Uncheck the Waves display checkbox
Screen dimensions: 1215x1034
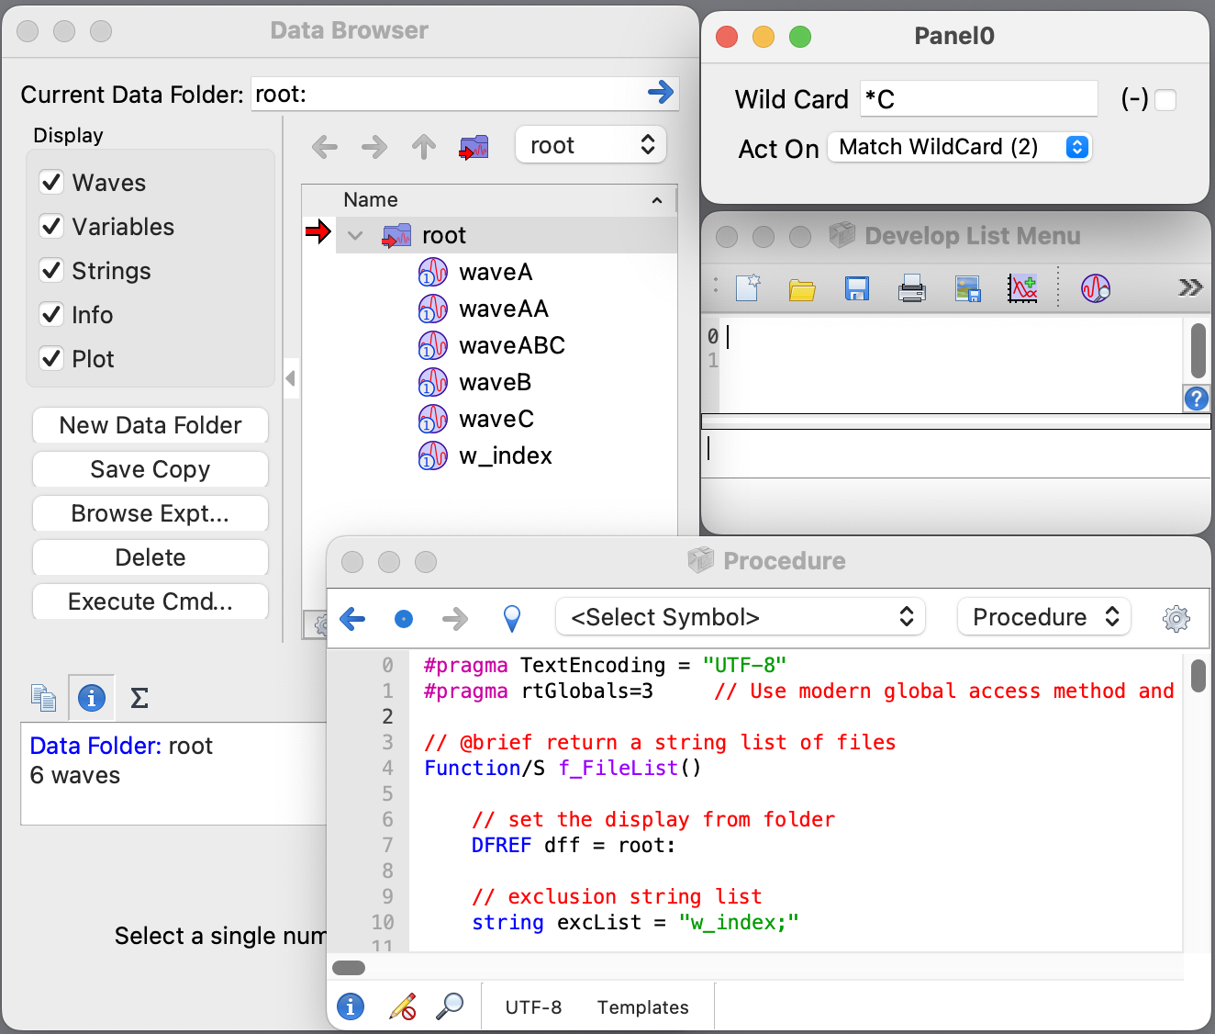pyautogui.click(x=52, y=182)
